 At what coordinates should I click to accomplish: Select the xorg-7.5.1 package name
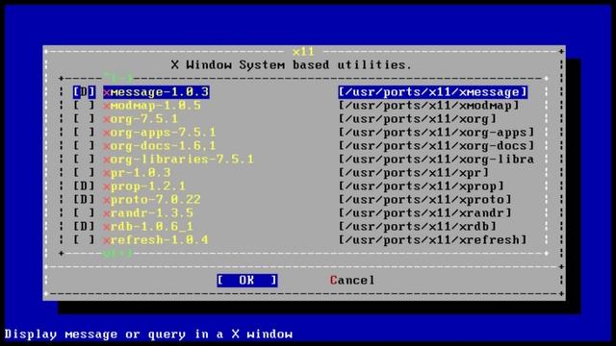click(x=141, y=119)
